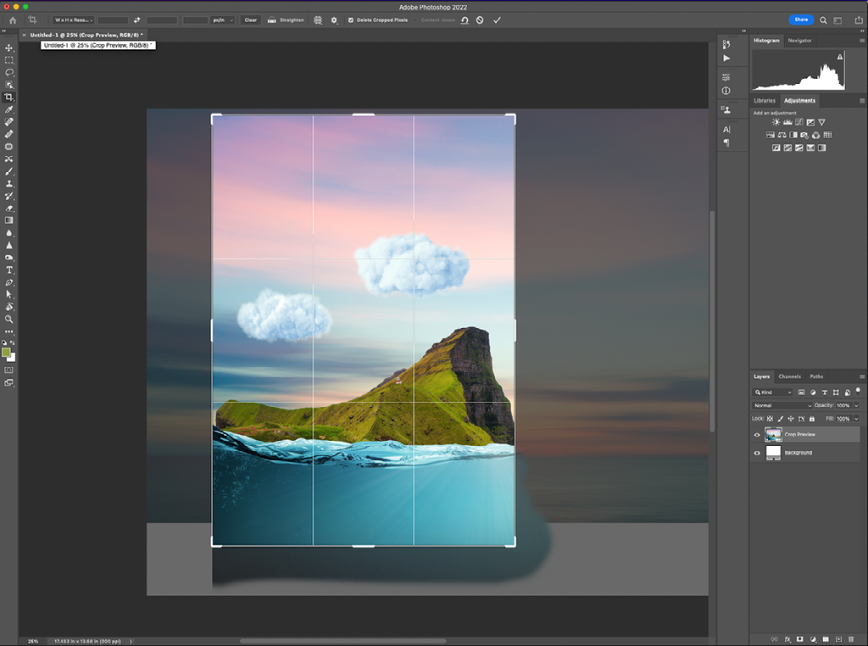Select the Lasso tool
This screenshot has width=868, height=646.
tap(9, 73)
